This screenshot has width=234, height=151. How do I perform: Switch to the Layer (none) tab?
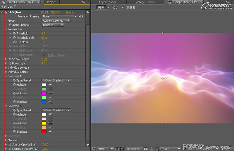(x=107, y=2)
